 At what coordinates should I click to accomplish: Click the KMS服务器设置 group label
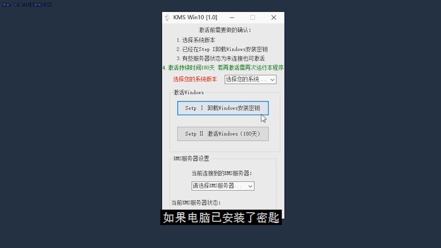pyautogui.click(x=191, y=159)
